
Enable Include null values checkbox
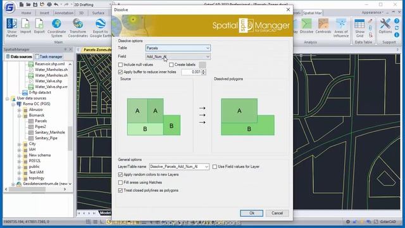click(120, 65)
